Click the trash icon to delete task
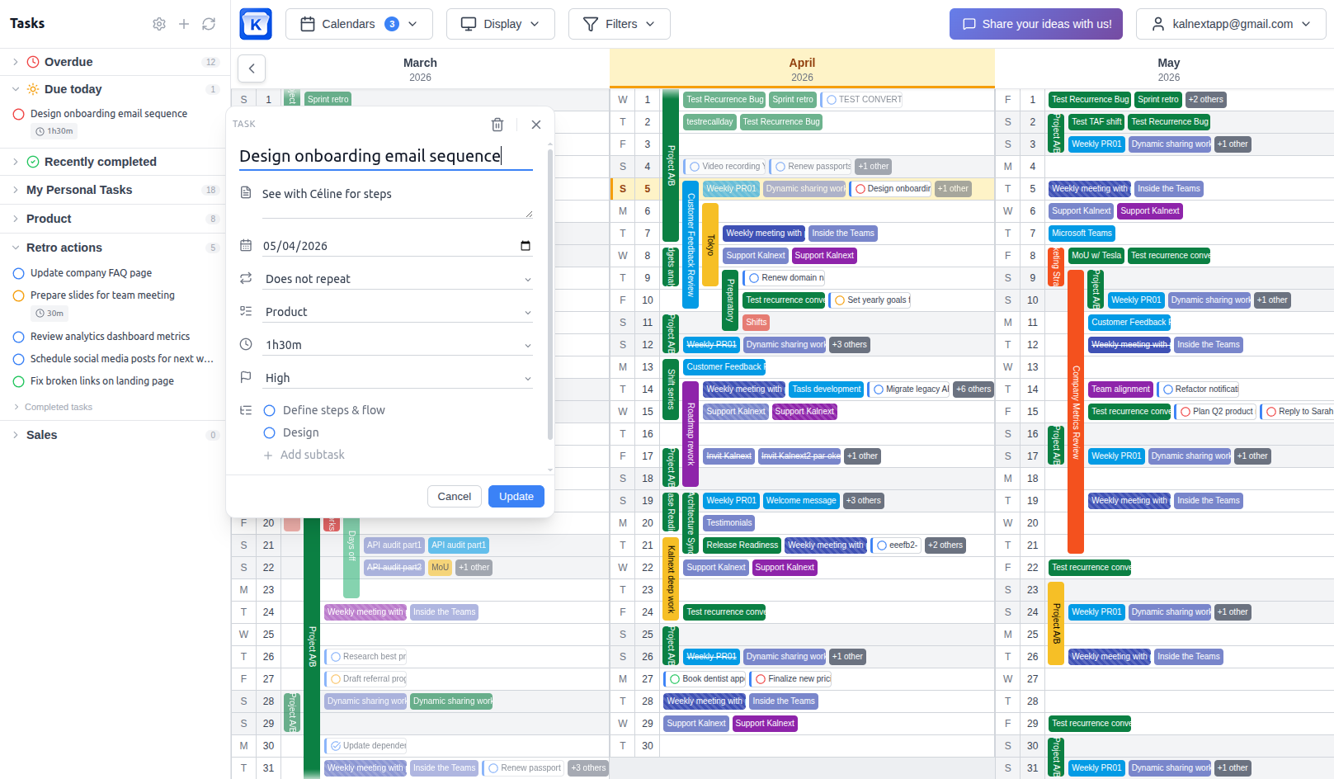 [x=497, y=125]
